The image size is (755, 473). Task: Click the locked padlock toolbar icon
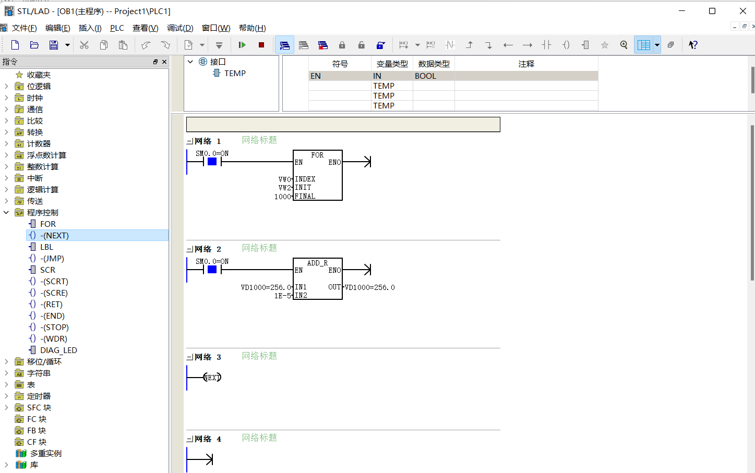342,45
